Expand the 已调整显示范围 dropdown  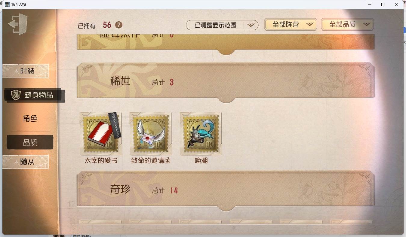(x=222, y=25)
